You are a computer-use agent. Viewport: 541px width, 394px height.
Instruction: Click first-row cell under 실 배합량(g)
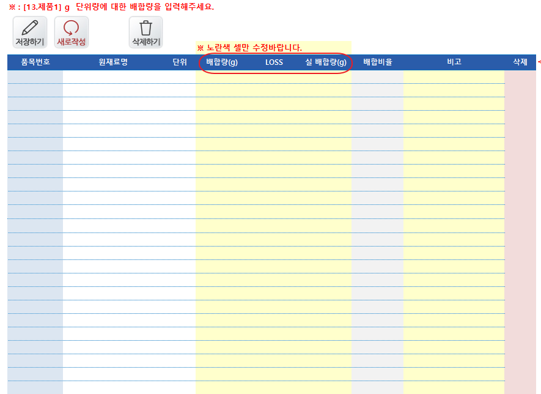326,77
